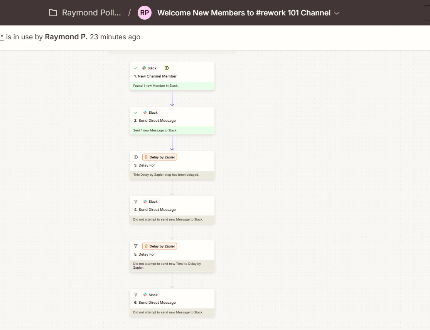Click step 6 Did not attempt status
The width and height of the screenshot is (430, 330).
pos(172,312)
